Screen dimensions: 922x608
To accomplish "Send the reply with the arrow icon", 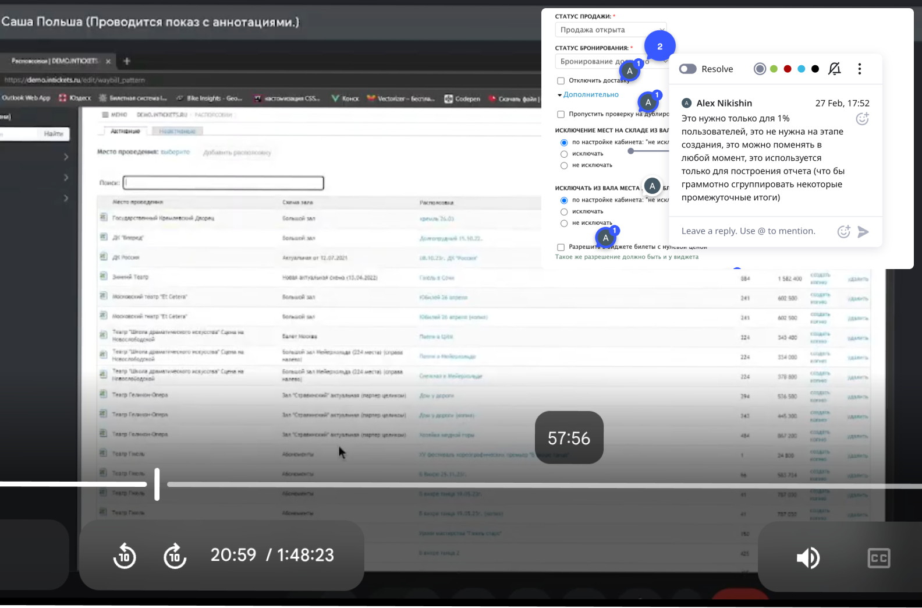I will [x=863, y=232].
